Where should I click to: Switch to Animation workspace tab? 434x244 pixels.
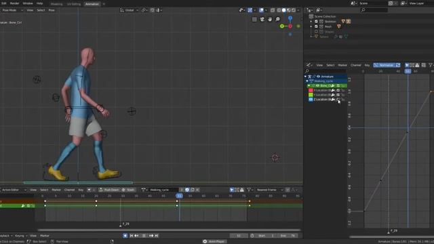92,4
